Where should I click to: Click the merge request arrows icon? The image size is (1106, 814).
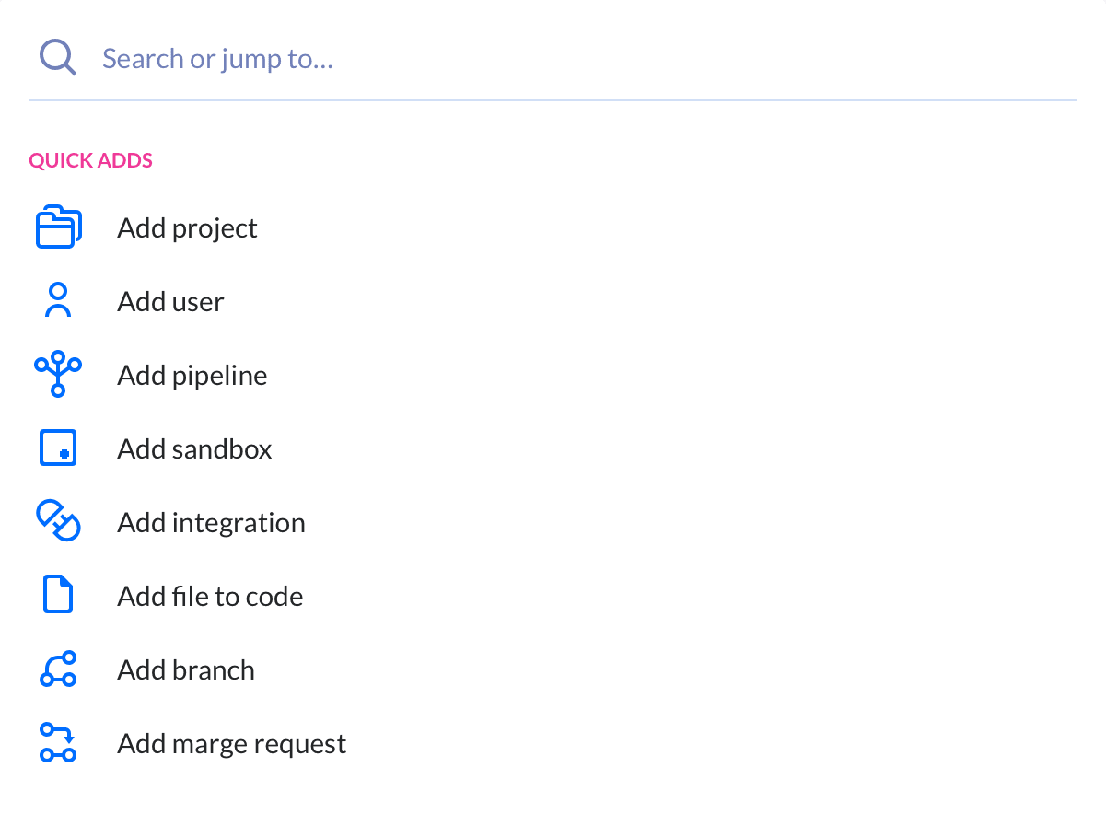58,743
